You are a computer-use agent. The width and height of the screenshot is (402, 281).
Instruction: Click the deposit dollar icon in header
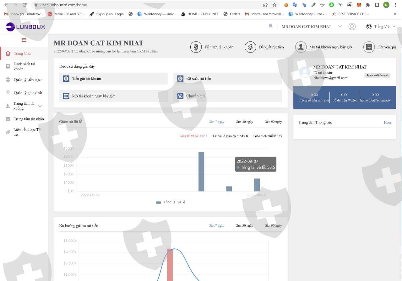point(196,47)
